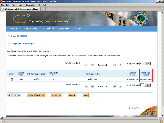Click the horizontal scrollbar right arrow
The image size is (164, 123).
160,118
